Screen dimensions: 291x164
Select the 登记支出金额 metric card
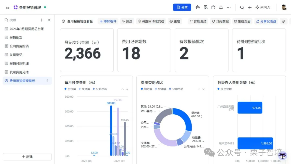[x=87, y=50]
